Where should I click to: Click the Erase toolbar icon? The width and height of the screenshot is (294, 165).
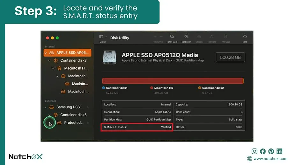coord(199,37)
